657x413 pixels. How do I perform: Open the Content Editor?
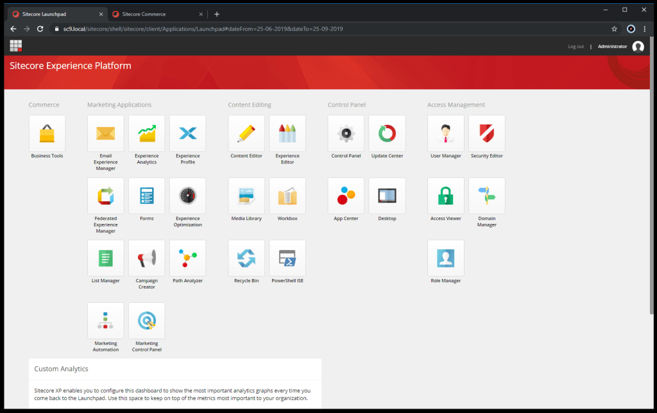[246, 133]
